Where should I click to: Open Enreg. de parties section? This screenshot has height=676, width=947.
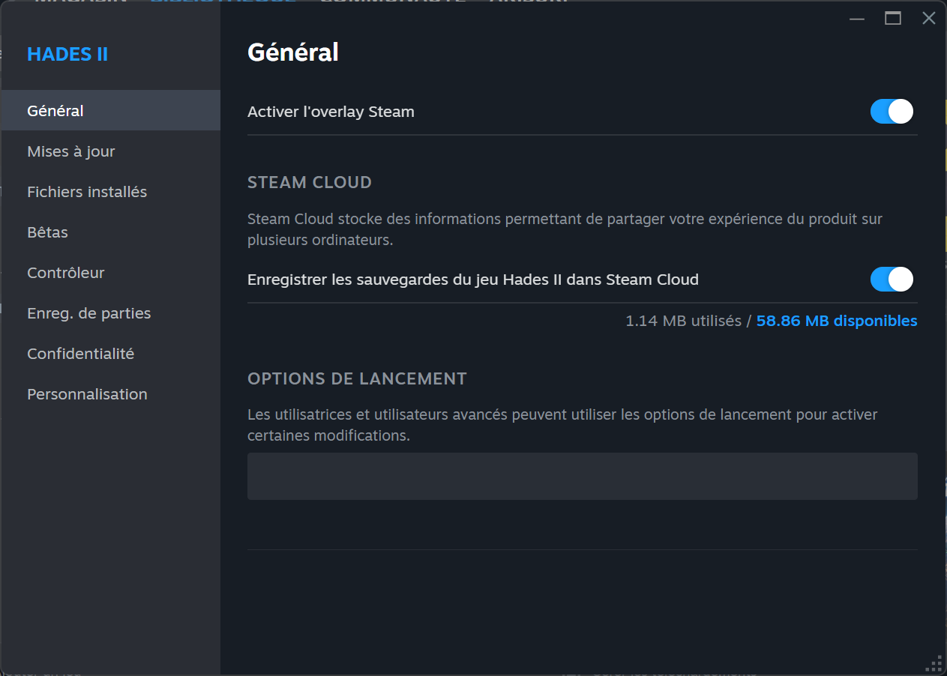click(110, 313)
